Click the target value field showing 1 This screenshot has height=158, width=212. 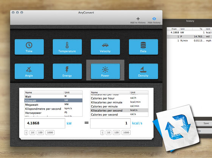tap(110, 123)
